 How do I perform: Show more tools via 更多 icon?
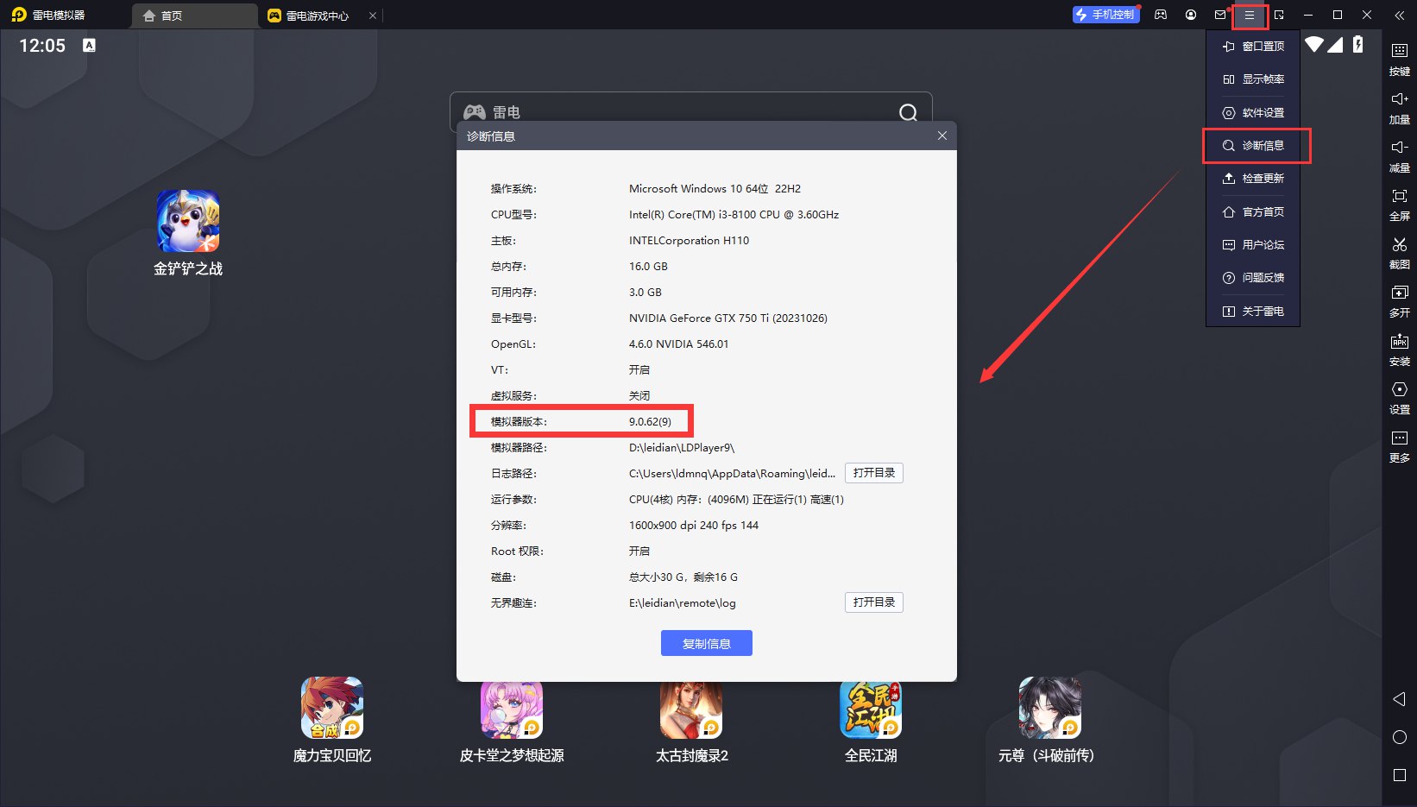(x=1400, y=438)
